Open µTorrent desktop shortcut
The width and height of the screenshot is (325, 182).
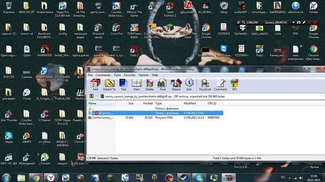[x=45, y=159]
